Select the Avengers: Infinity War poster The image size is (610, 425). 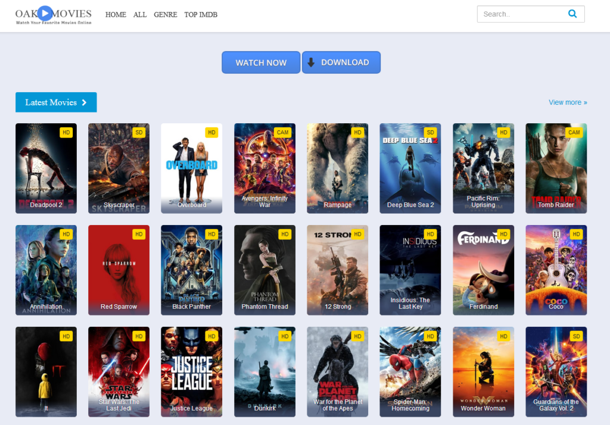point(264,168)
